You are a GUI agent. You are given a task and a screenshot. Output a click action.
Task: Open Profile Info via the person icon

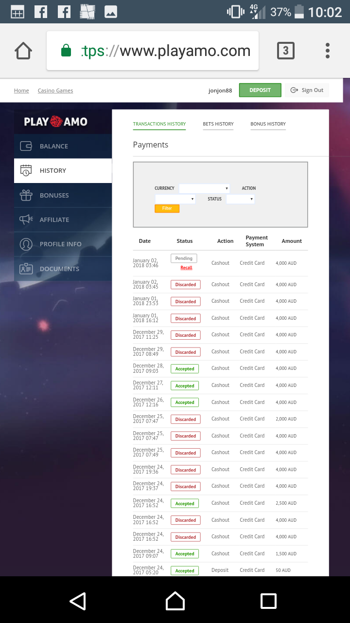pyautogui.click(x=26, y=244)
